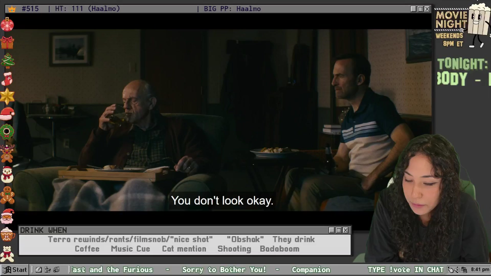Click the 8:41 pm taskbar clock
Viewport: 491px width, 276px height.
click(x=480, y=270)
